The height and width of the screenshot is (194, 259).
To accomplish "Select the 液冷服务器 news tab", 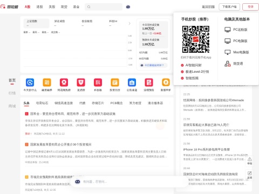I will 155,103.
